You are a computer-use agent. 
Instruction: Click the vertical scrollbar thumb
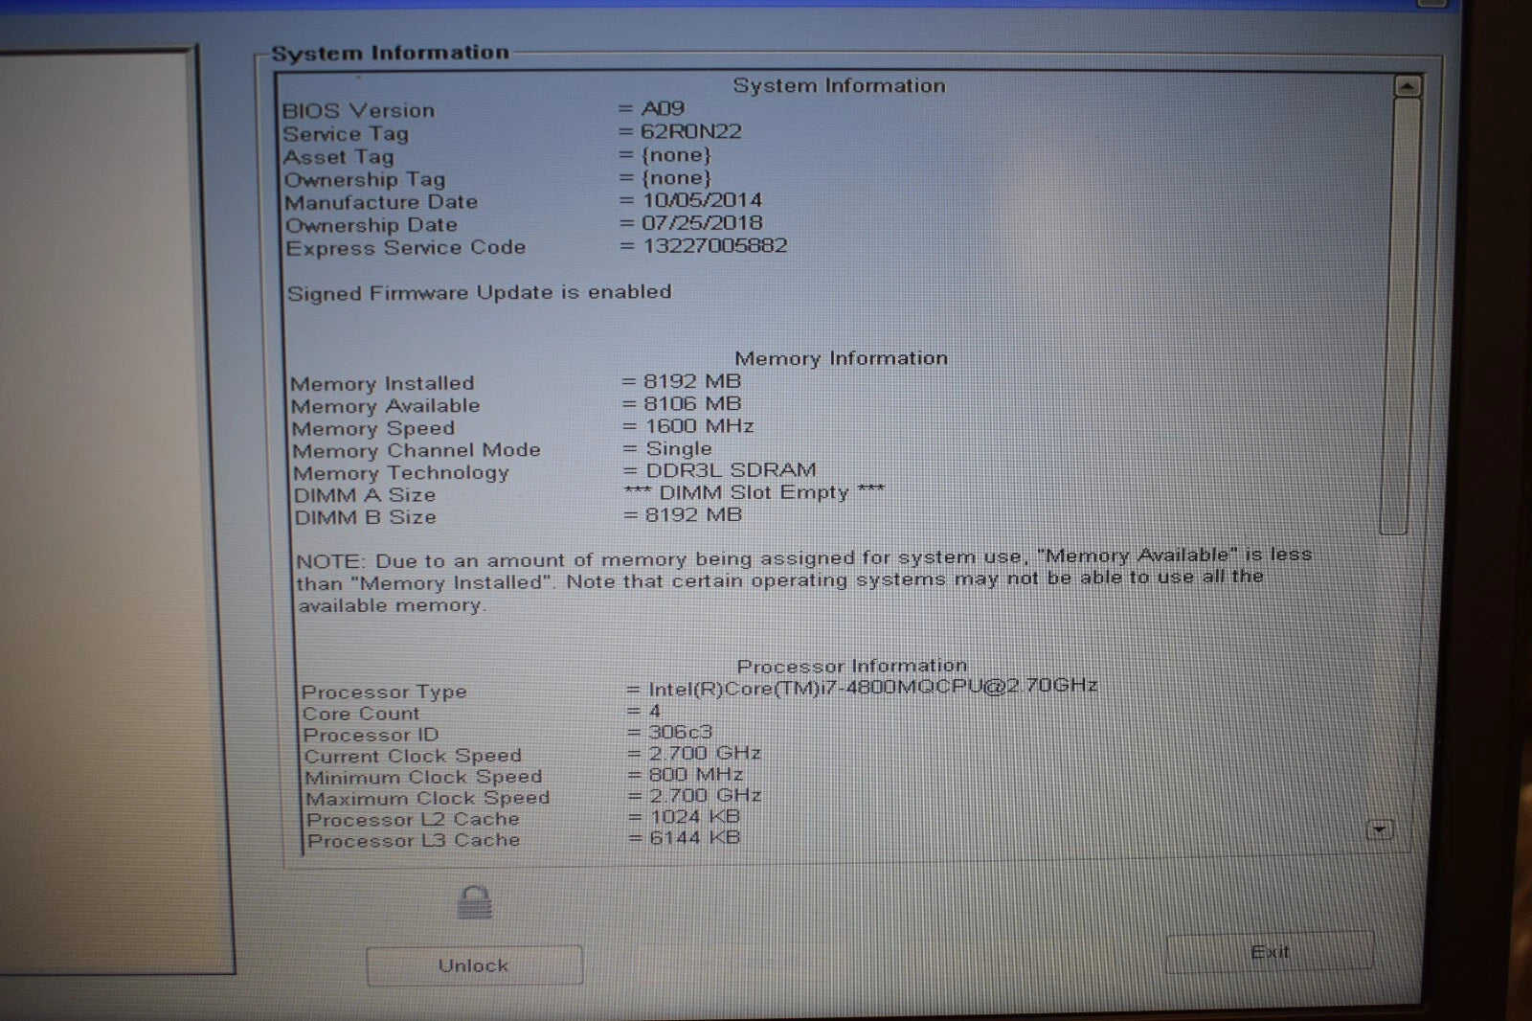point(1400,316)
